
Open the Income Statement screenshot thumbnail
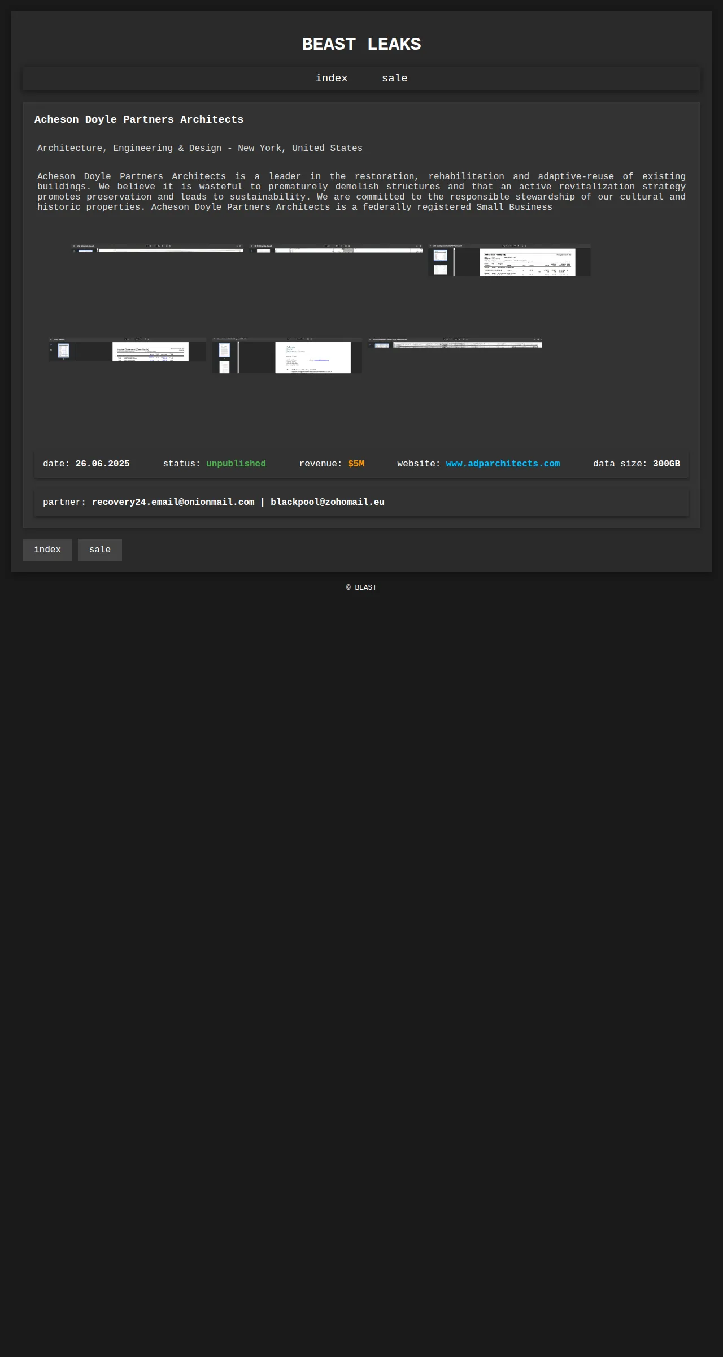click(128, 349)
